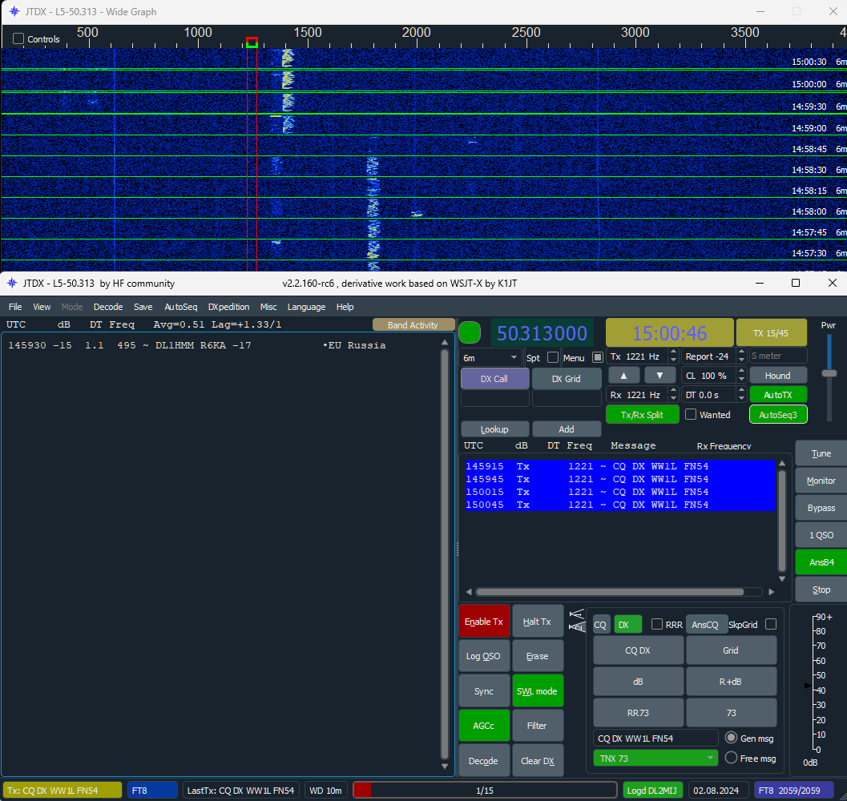The height and width of the screenshot is (801, 847).
Task: Select the Free msg radio button
Action: (731, 758)
